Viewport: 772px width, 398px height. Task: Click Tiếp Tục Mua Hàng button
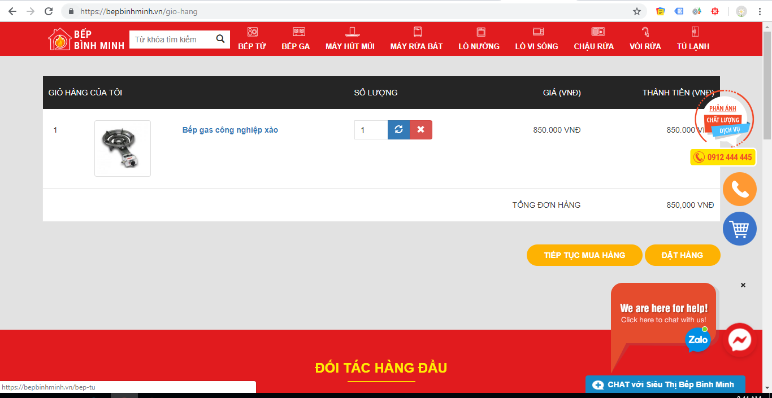[x=584, y=255]
